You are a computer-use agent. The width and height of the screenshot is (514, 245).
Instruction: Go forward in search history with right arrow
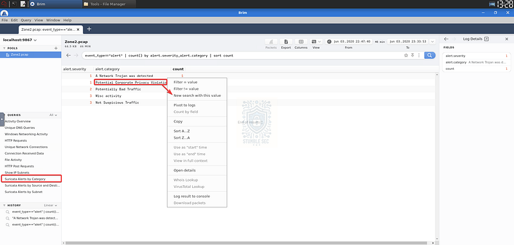[76, 55]
